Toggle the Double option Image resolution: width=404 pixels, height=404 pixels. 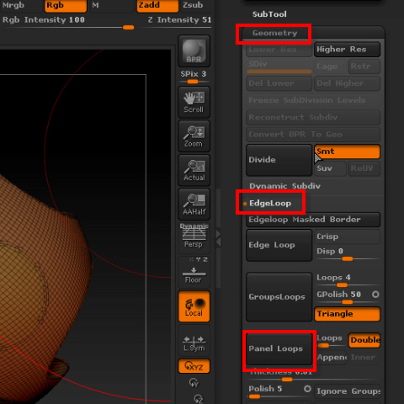(x=364, y=341)
